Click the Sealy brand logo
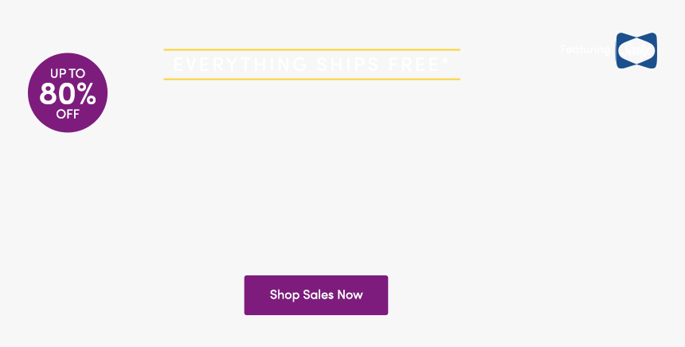The width and height of the screenshot is (685, 347). pyautogui.click(x=636, y=50)
